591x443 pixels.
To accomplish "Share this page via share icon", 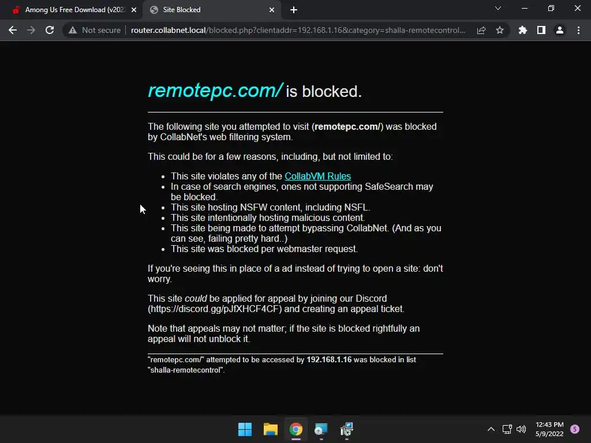I will pyautogui.click(x=481, y=30).
